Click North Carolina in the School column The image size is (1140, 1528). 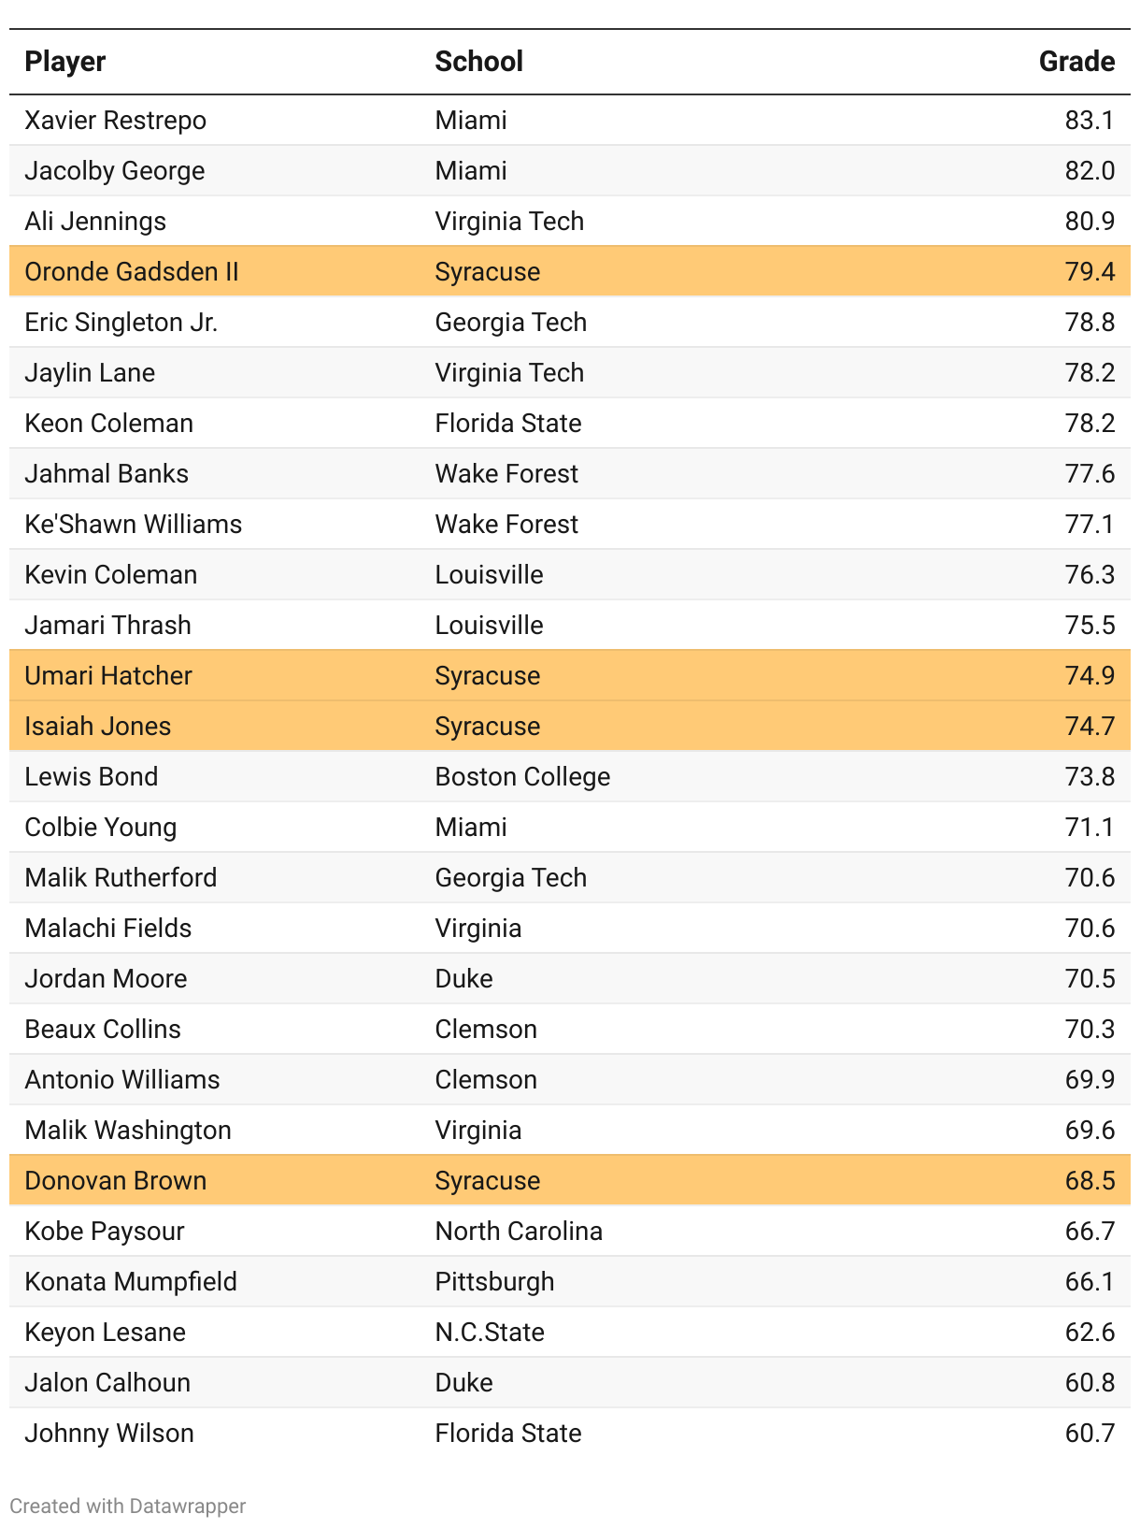[519, 1232]
